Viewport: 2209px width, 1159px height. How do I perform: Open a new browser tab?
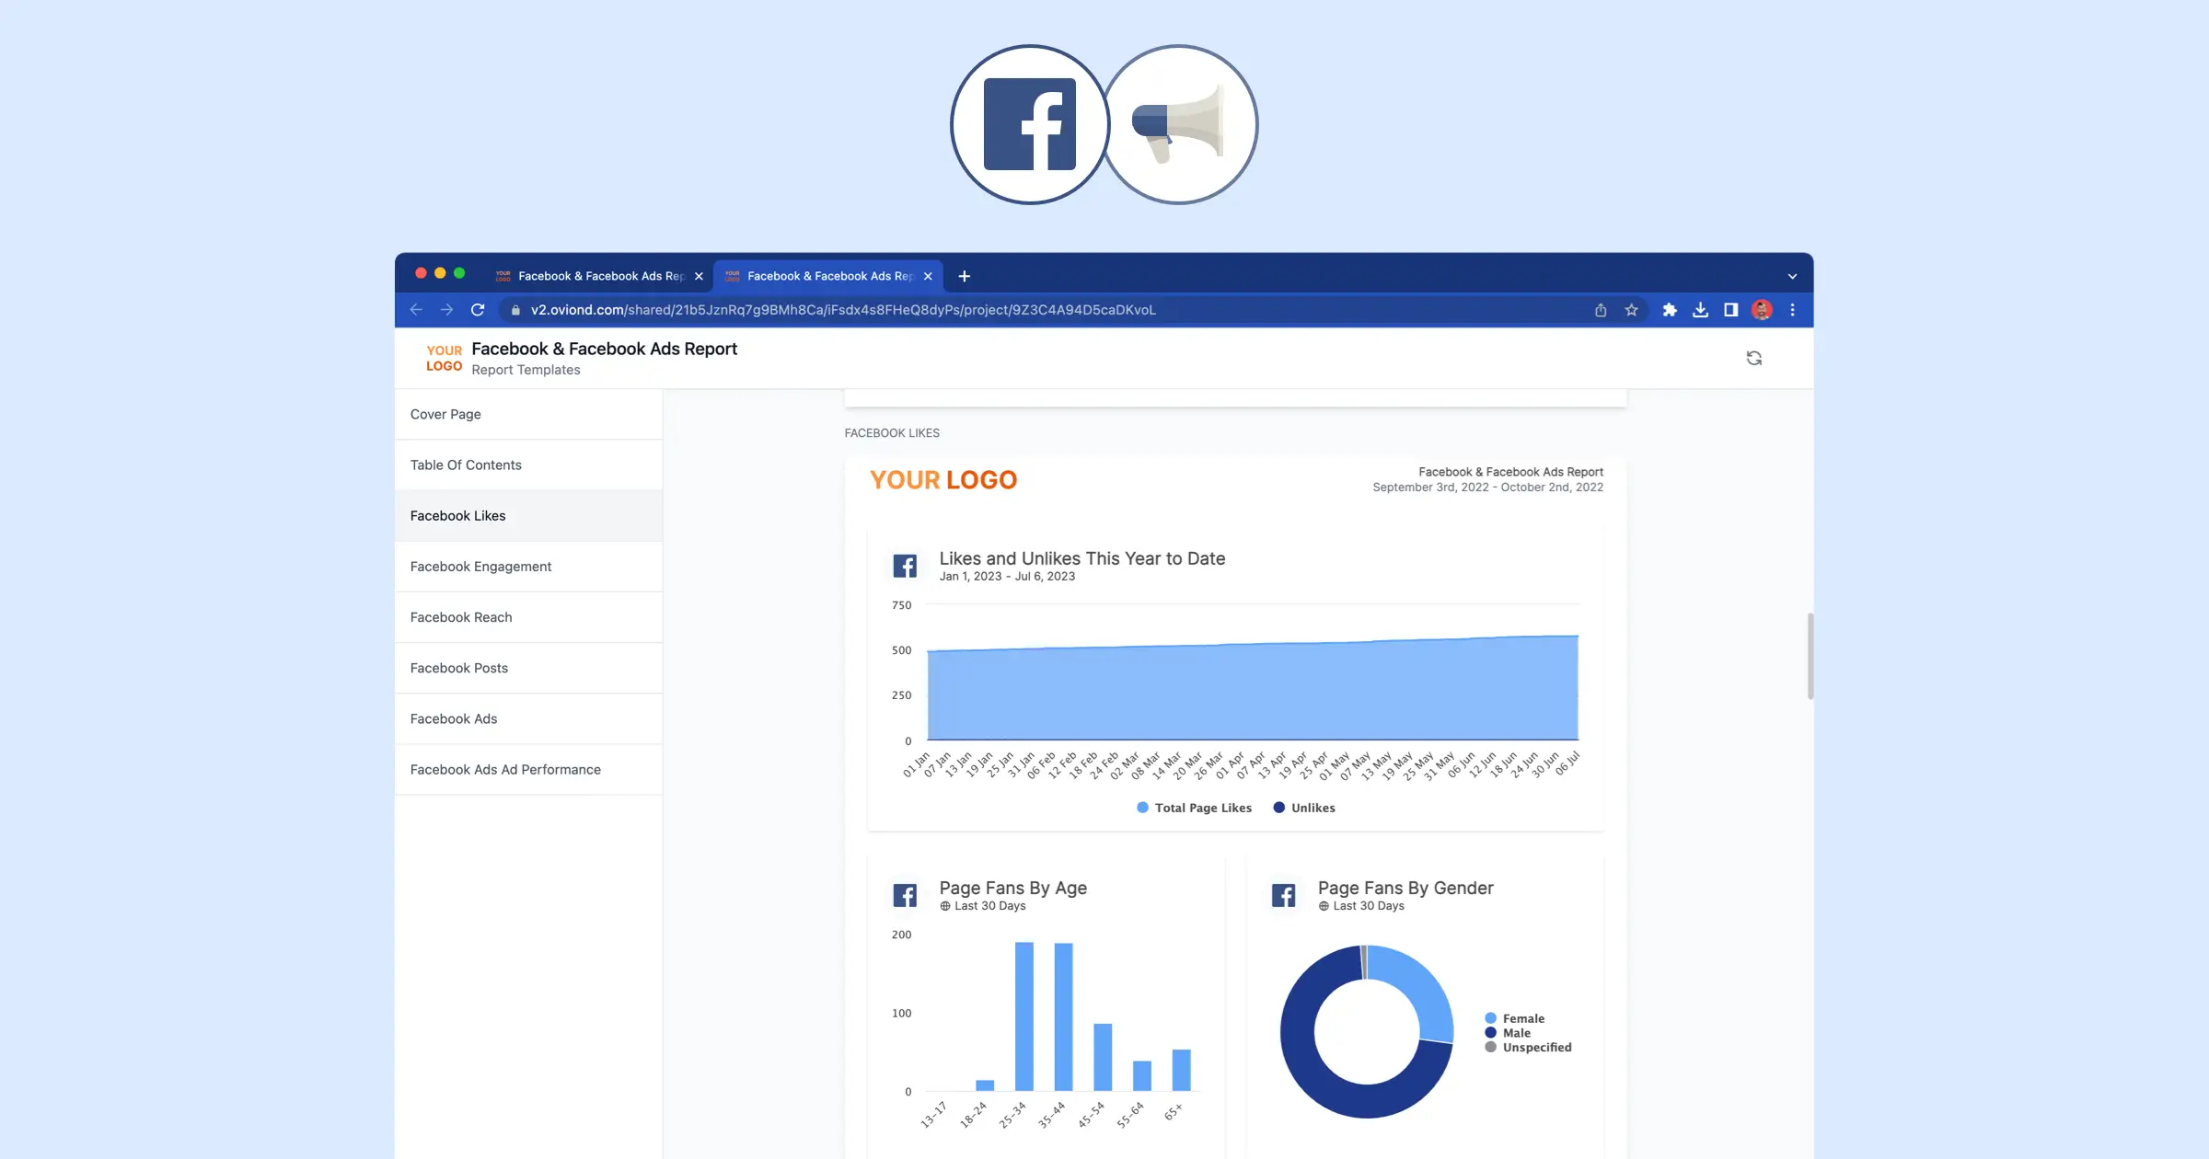point(964,276)
